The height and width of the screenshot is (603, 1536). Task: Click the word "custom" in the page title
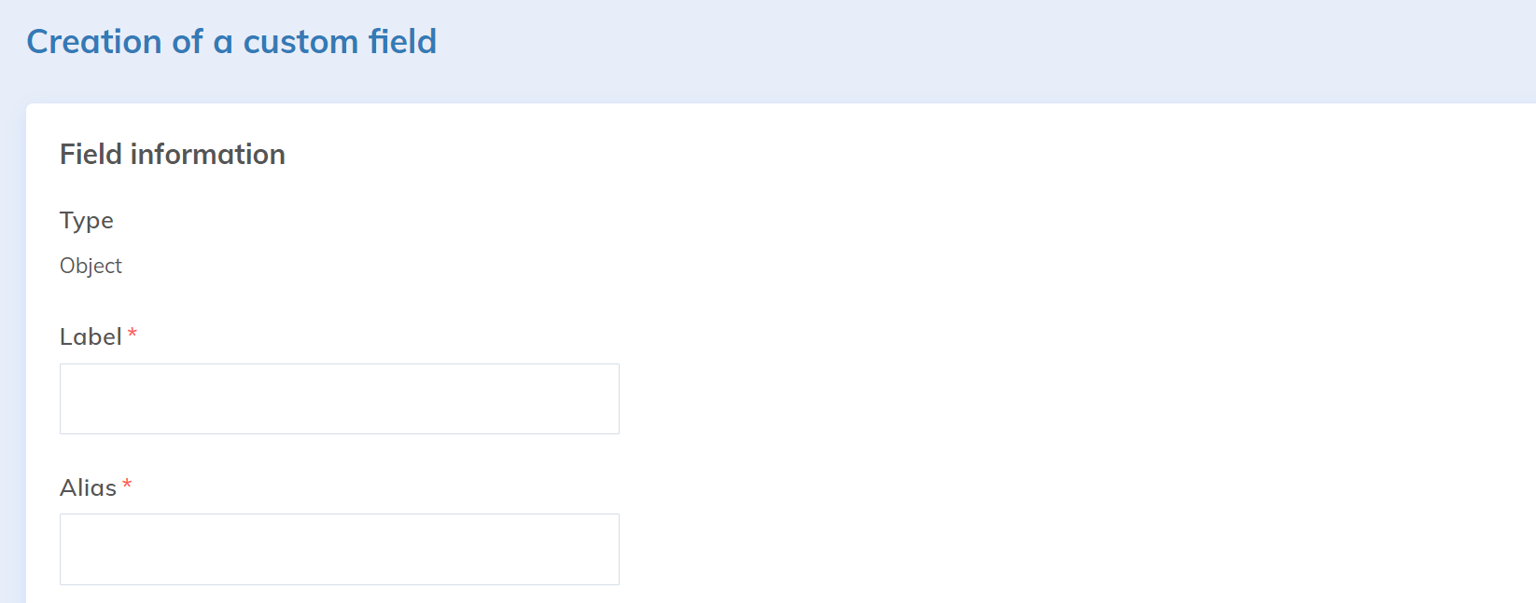pyautogui.click(x=300, y=42)
